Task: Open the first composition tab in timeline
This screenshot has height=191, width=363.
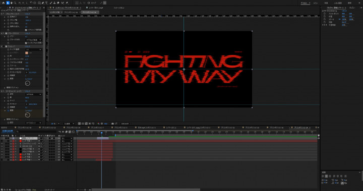Action: (x=24, y=128)
